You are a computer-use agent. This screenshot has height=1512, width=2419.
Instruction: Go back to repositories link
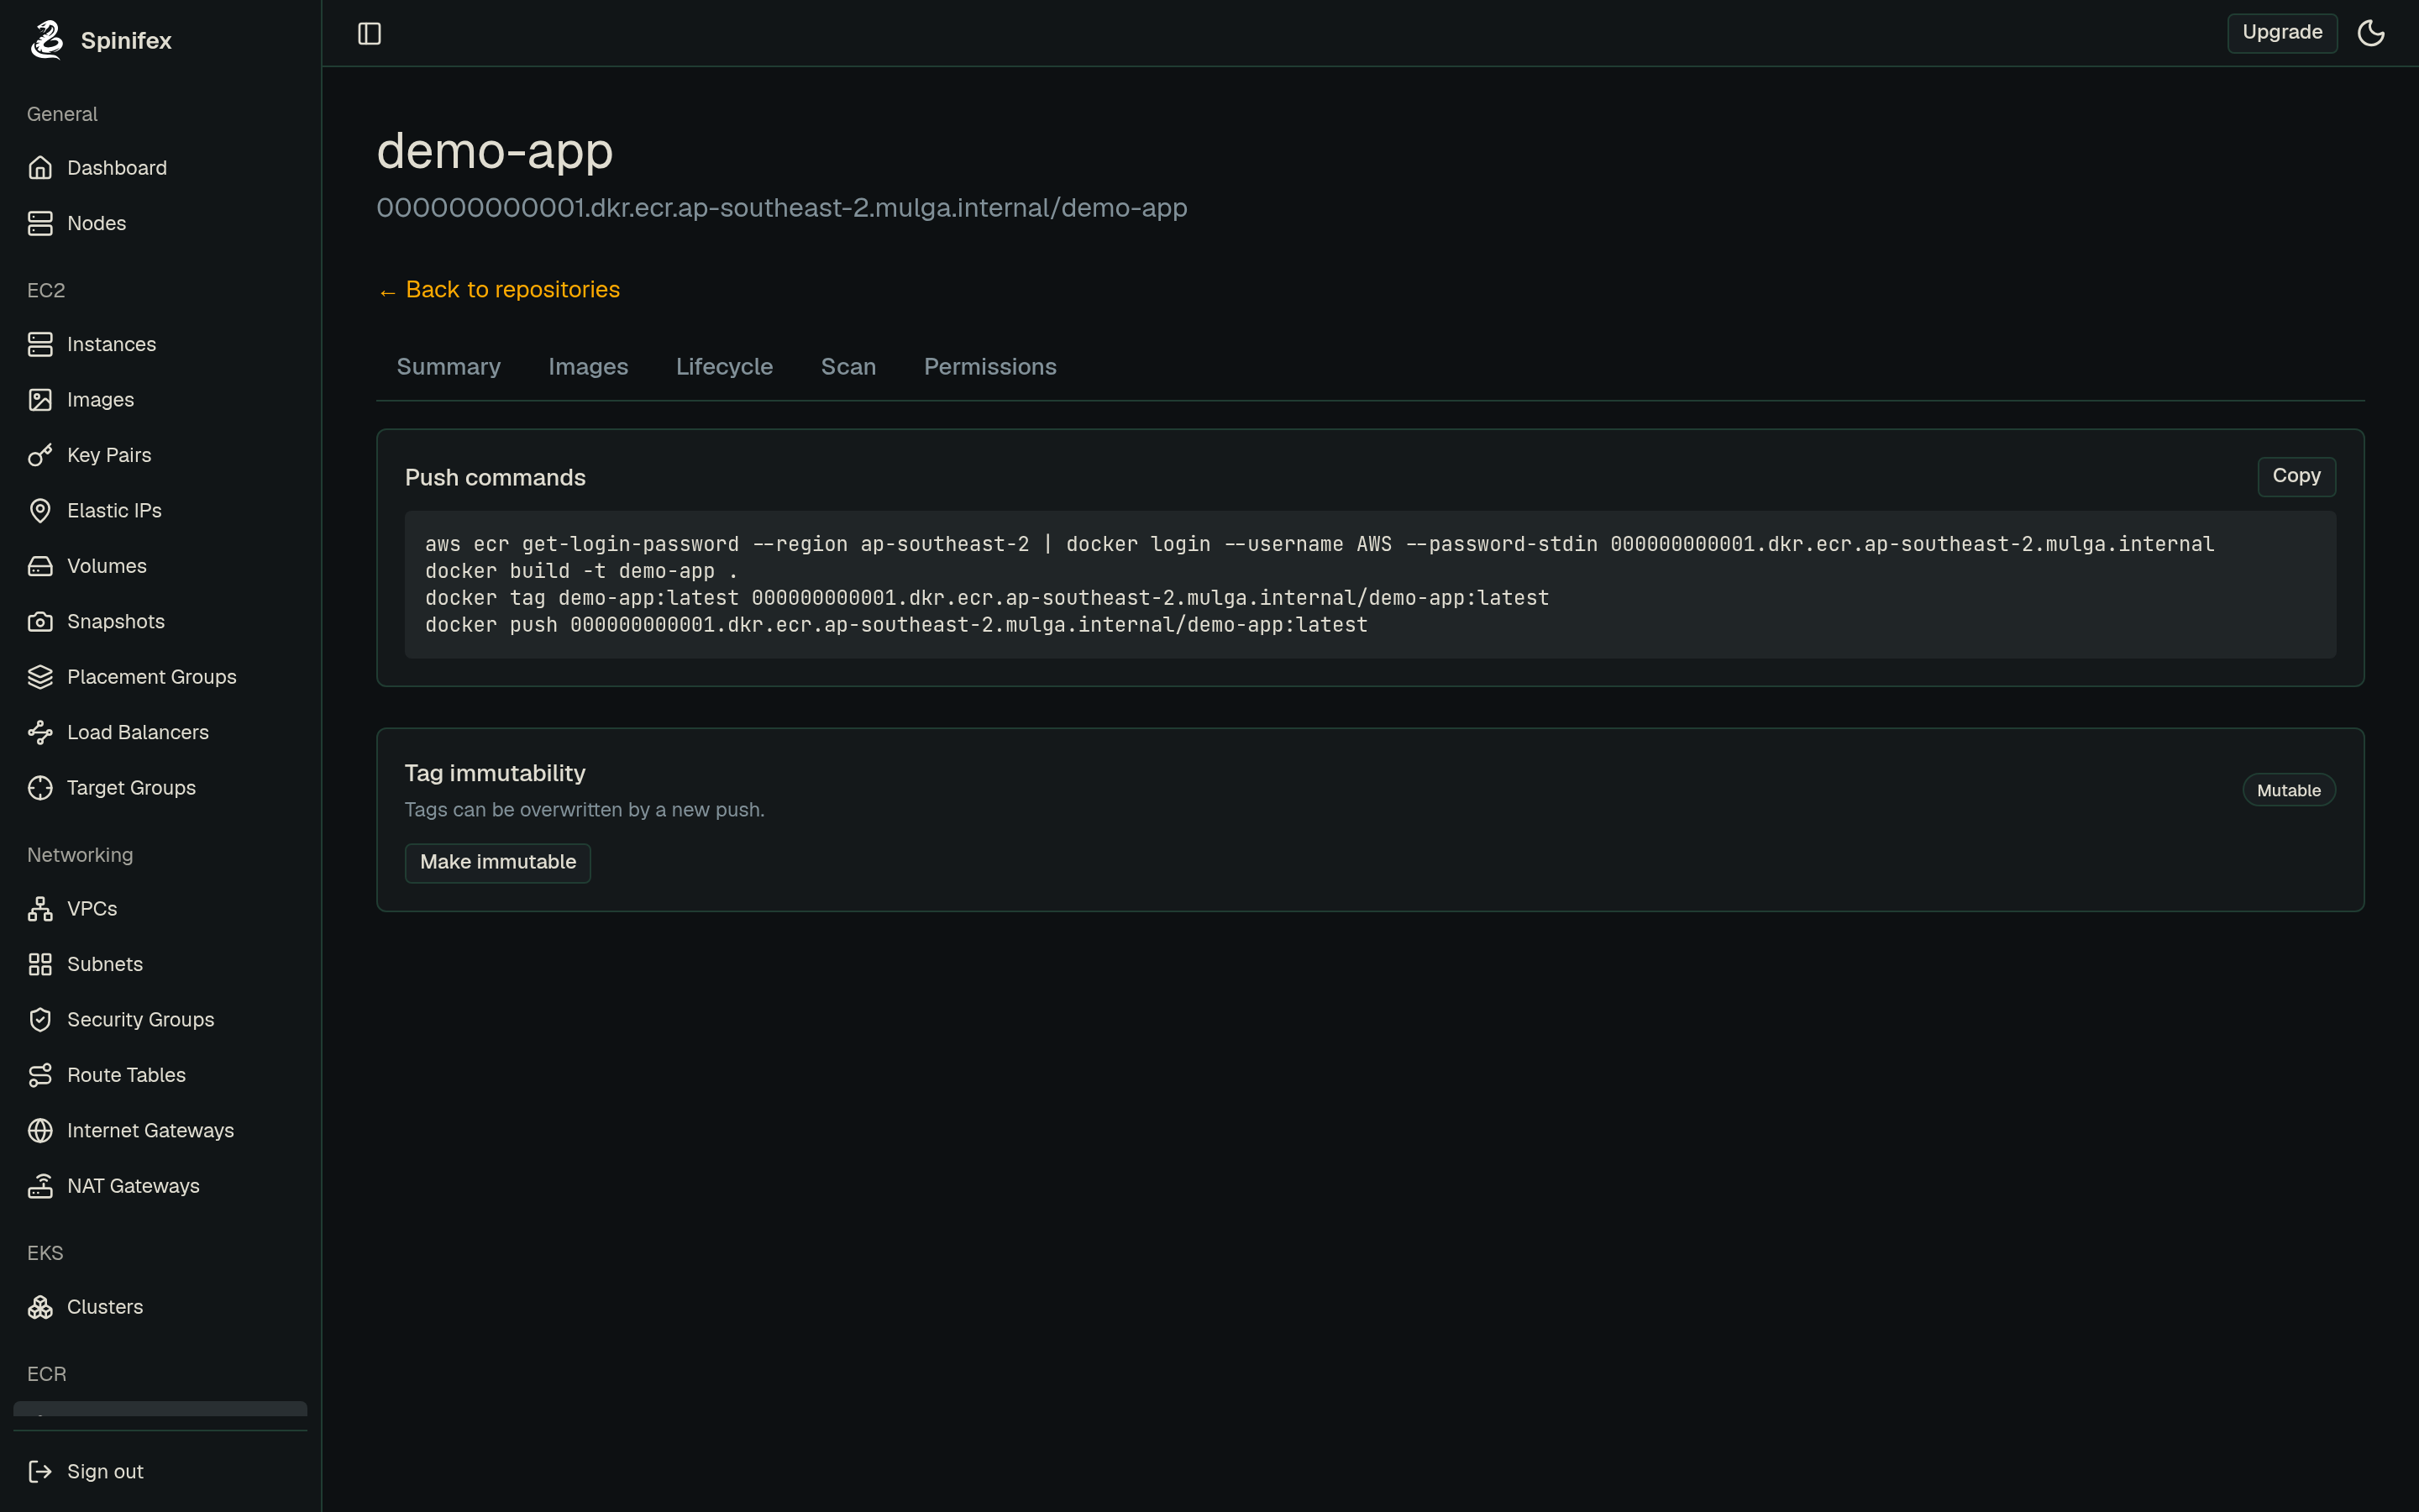pyautogui.click(x=499, y=290)
